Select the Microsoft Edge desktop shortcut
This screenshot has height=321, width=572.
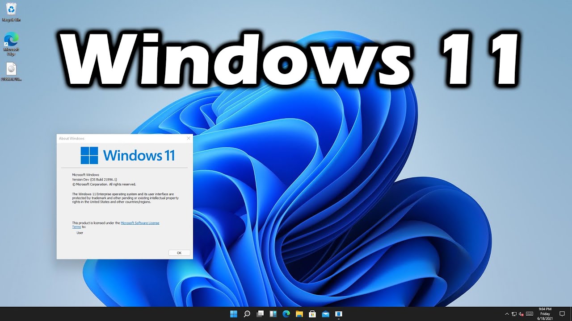[x=11, y=44]
